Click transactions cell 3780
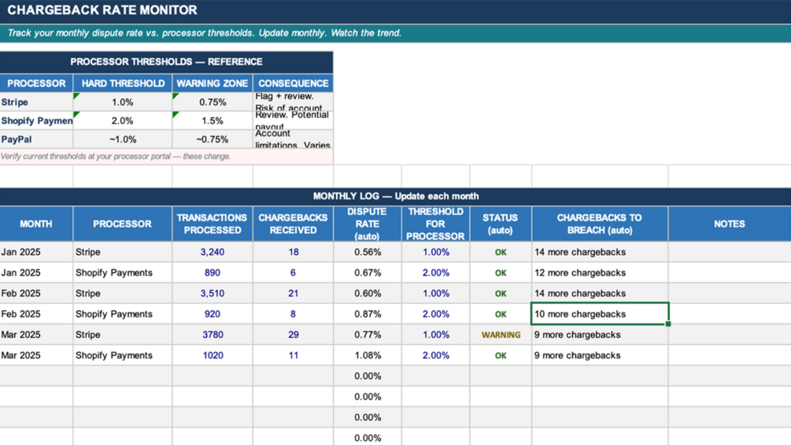Image resolution: width=791 pixels, height=445 pixels. pos(213,335)
